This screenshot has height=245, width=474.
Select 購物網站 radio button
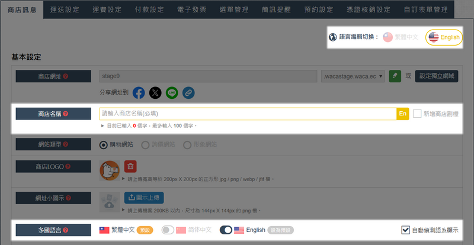(x=103, y=145)
